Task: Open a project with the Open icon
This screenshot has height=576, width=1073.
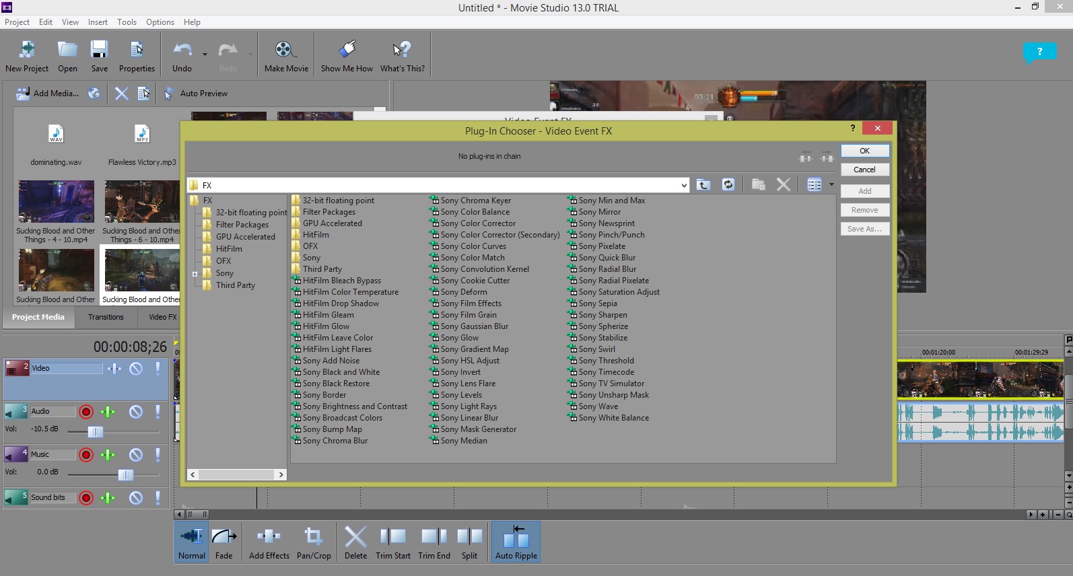Action: 67,50
